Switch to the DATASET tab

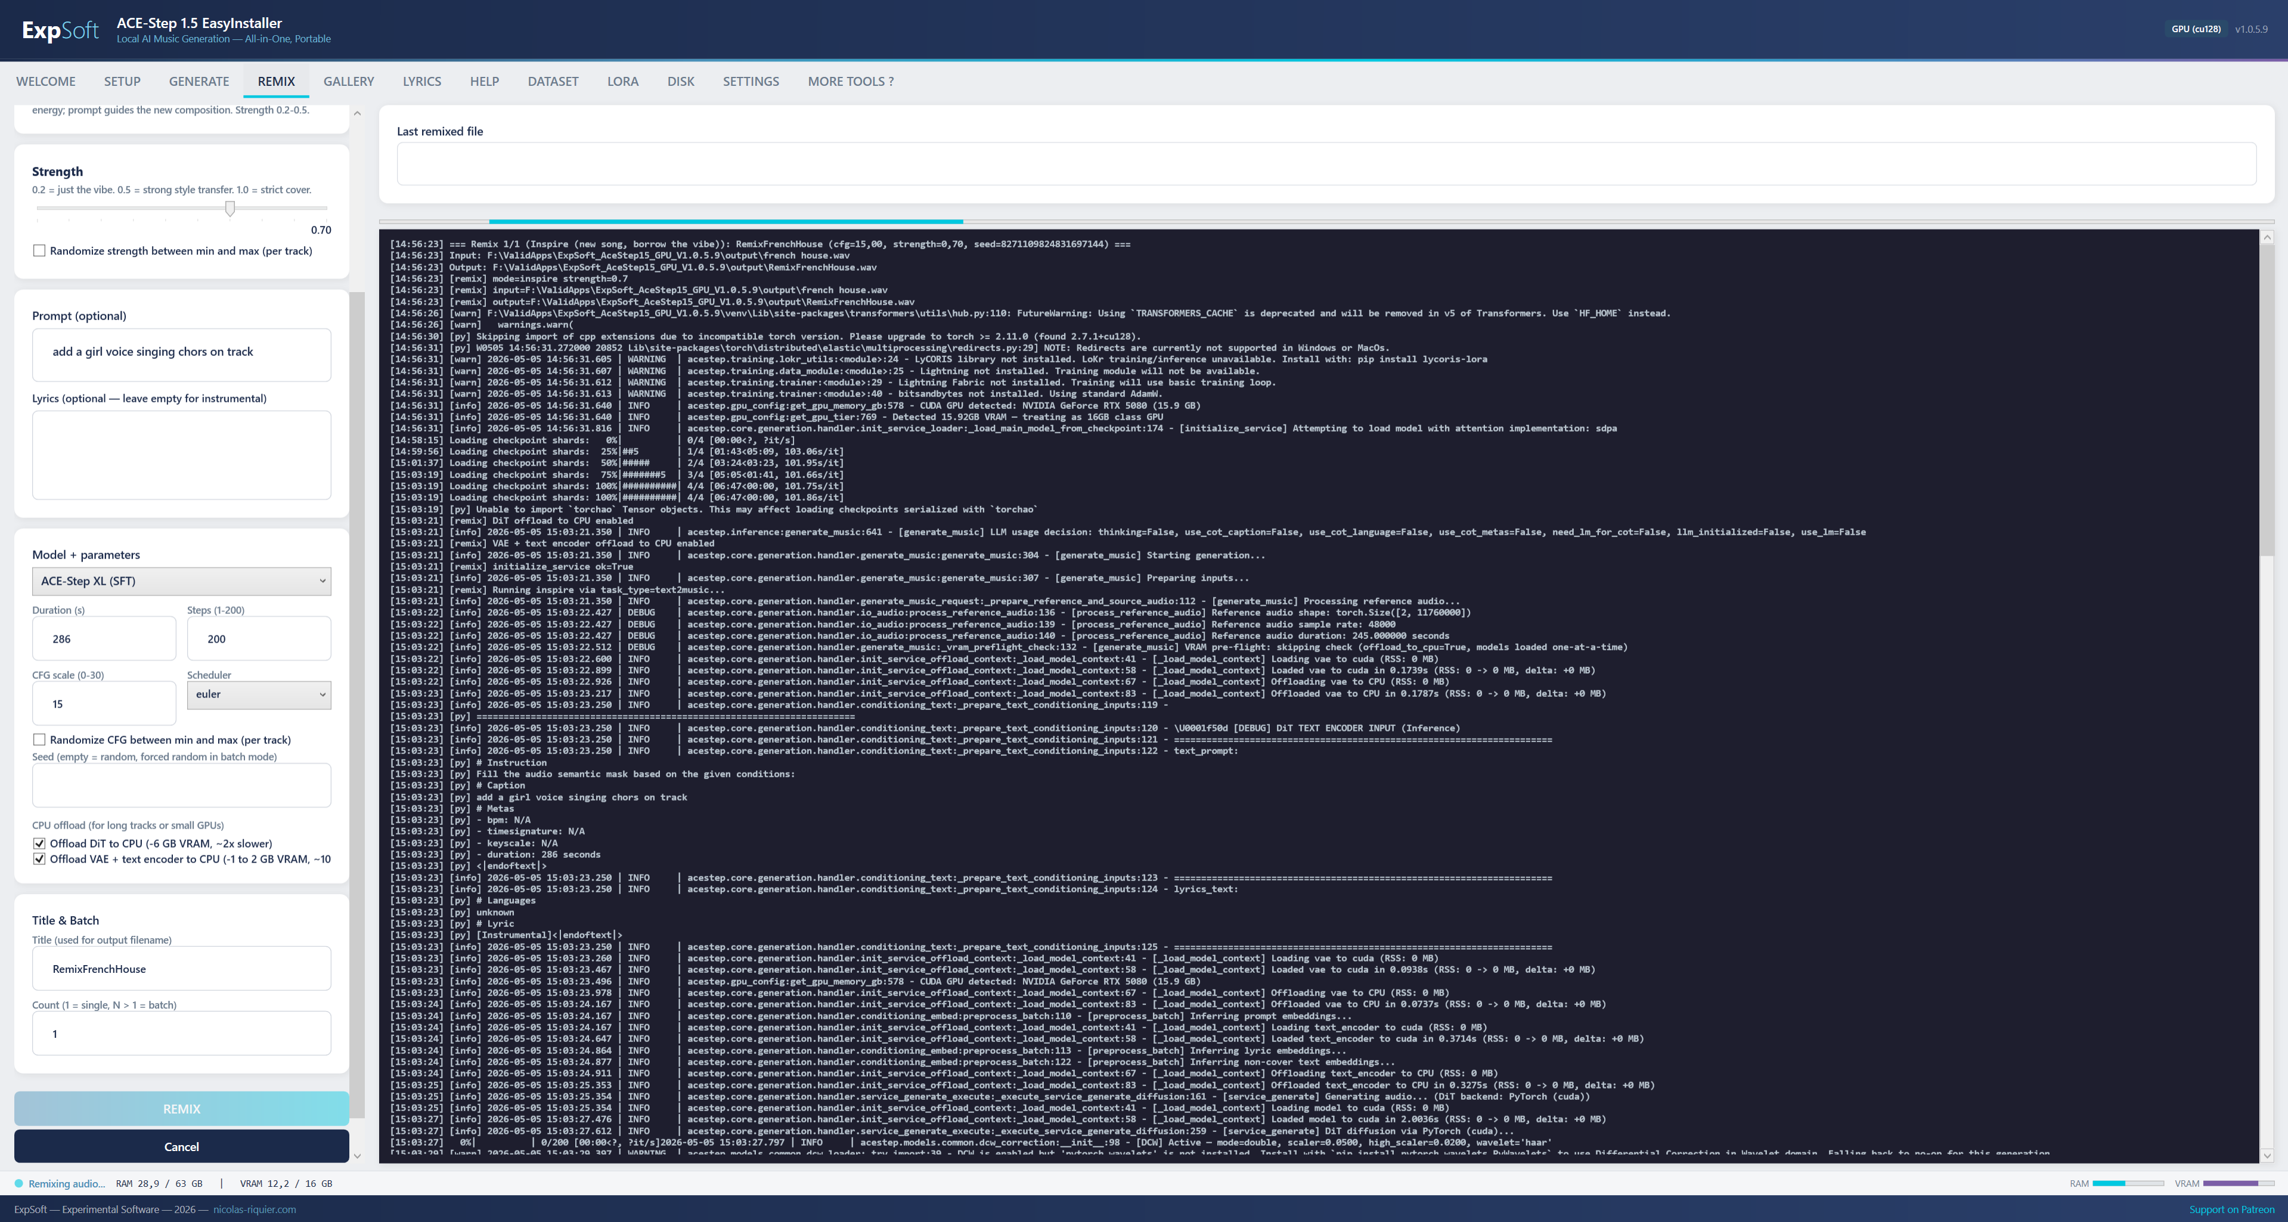(x=553, y=81)
